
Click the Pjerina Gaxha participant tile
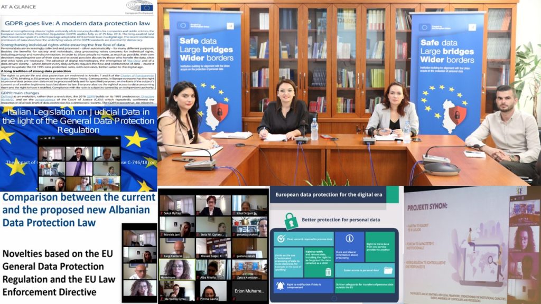[213, 291]
